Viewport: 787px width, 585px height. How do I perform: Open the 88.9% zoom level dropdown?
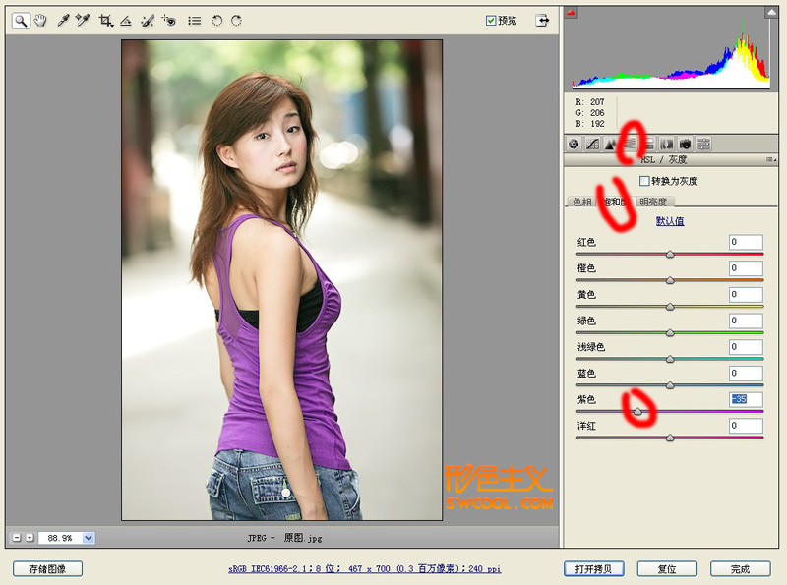tap(89, 538)
